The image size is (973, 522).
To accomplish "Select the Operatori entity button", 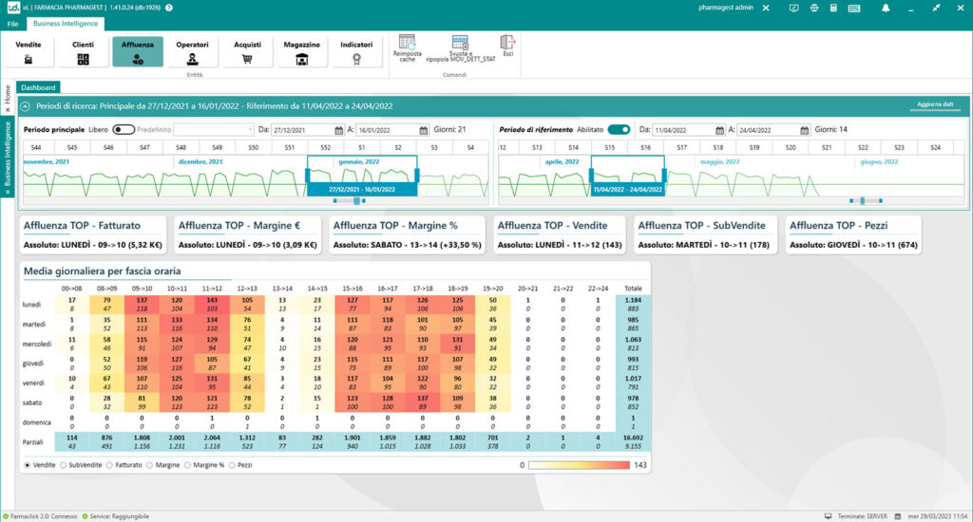I will 192,52.
